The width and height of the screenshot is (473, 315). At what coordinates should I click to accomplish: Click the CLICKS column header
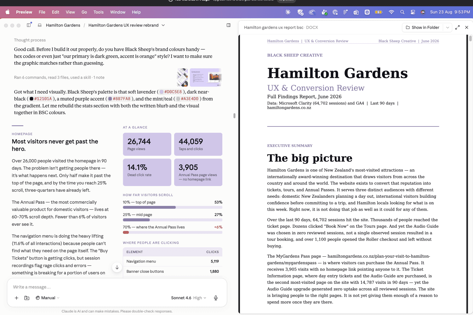coord(213,252)
